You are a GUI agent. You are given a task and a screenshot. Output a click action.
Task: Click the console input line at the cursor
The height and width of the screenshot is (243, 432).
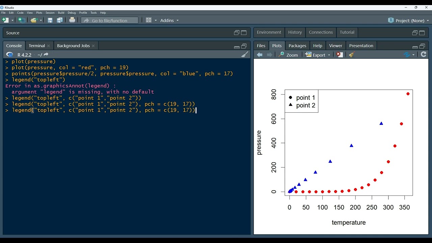click(x=196, y=110)
